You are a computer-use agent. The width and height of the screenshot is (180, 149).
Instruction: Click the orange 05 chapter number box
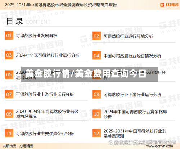click(9, 74)
